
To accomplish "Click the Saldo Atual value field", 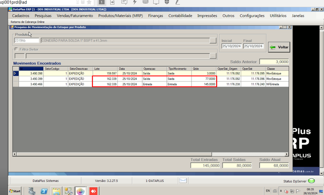I will pyautogui.click(x=274, y=165).
